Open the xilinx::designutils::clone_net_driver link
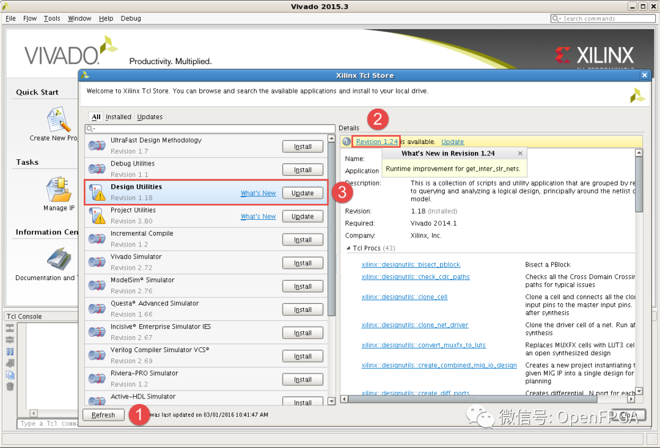The width and height of the screenshot is (660, 448). (414, 325)
